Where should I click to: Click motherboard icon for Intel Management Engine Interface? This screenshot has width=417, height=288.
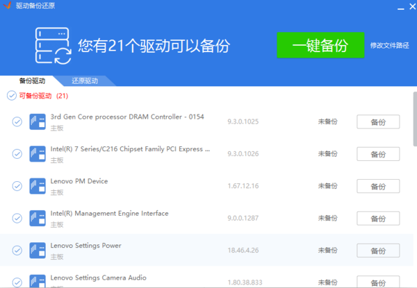coord(38,218)
